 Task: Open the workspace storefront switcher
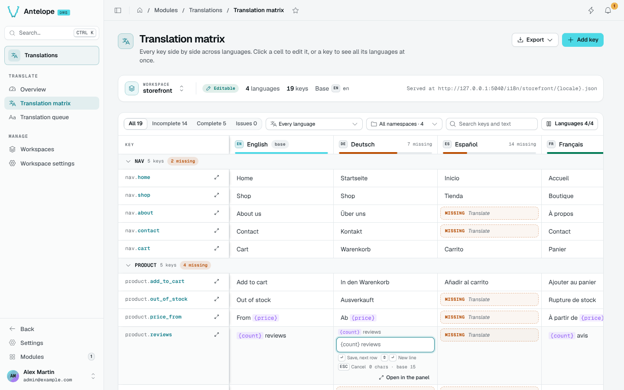click(155, 88)
